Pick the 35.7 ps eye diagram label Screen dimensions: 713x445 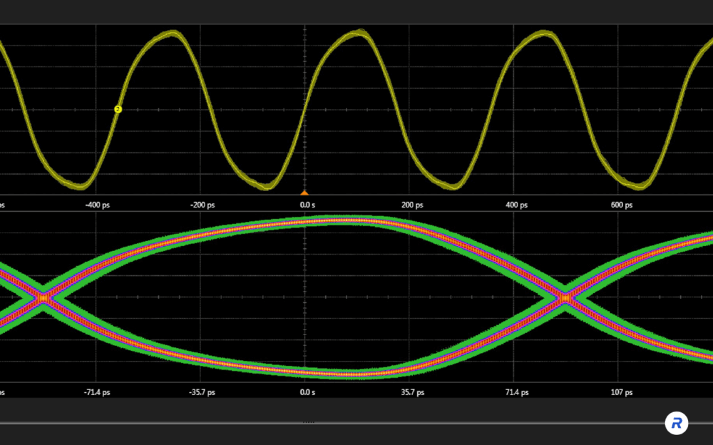tap(412, 392)
